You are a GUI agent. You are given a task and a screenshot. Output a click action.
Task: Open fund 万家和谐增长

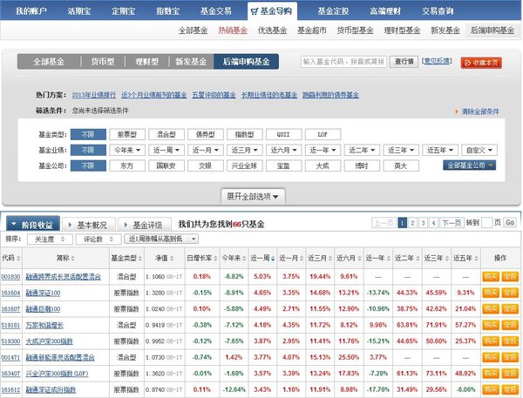44,326
